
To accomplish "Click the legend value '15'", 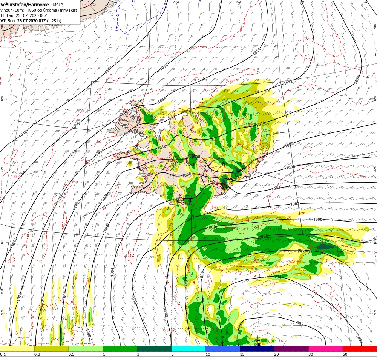I will point(242,354).
